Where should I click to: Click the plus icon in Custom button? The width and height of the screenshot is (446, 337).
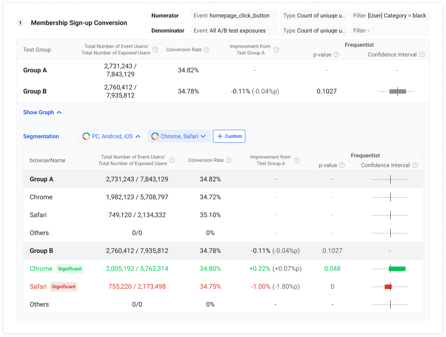[x=220, y=137]
